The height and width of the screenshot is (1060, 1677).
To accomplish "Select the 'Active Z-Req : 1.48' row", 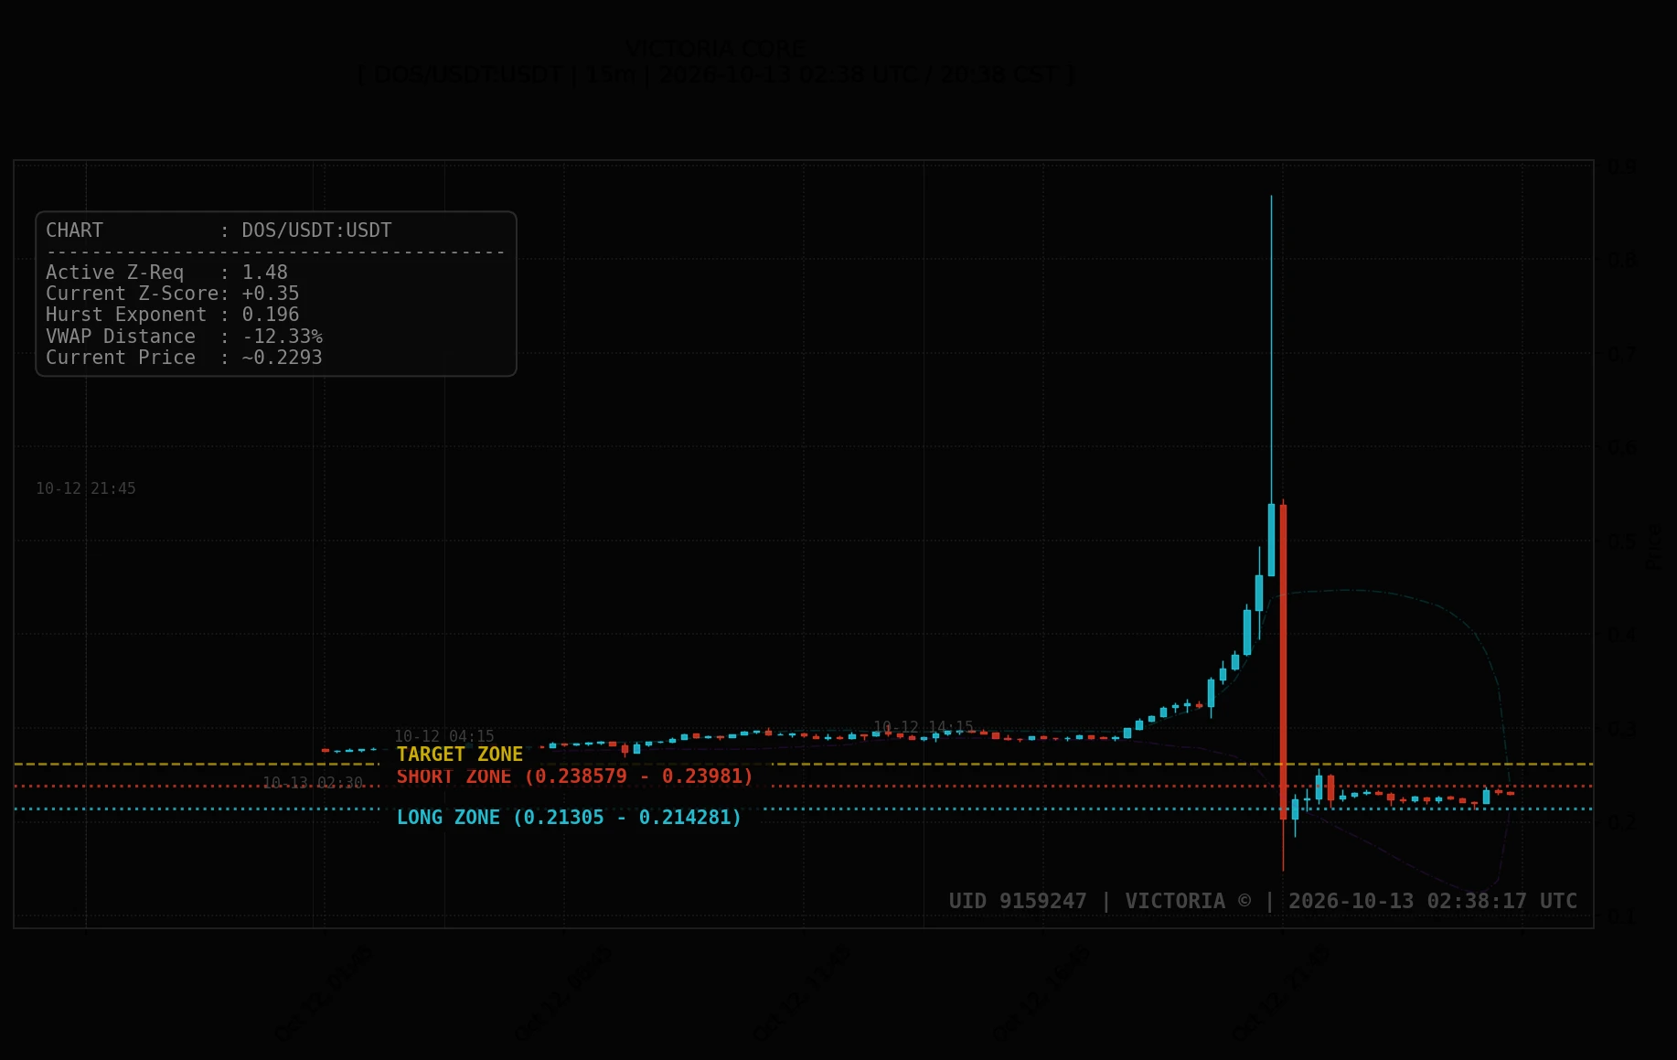I will (166, 273).
